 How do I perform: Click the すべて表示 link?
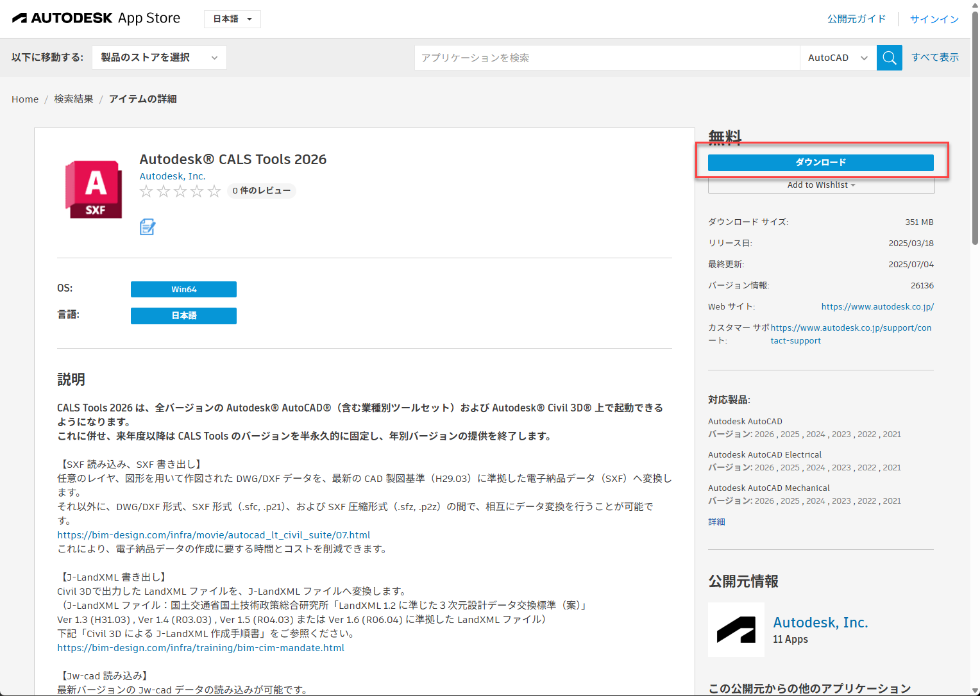coord(935,58)
